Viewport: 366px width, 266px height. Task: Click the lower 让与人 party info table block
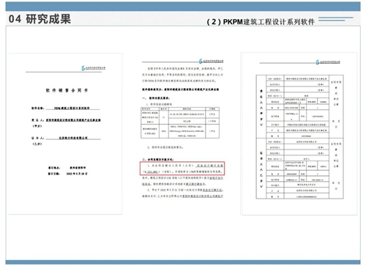click(299, 169)
